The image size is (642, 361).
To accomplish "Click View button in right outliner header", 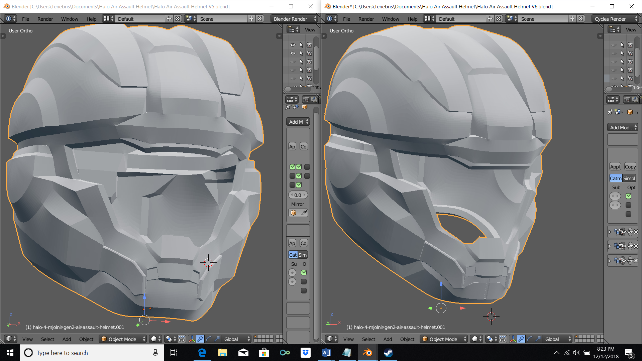I will (x=631, y=29).
